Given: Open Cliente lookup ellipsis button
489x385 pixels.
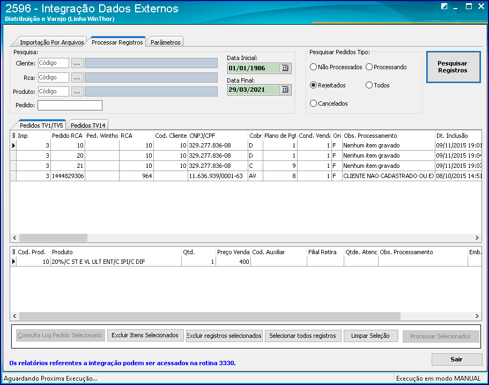Looking at the screenshot, I should tap(77, 63).
